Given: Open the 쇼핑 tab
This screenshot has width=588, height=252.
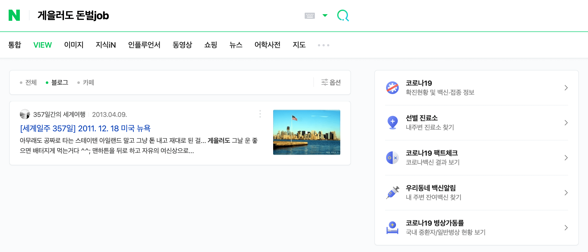Looking at the screenshot, I should [211, 45].
